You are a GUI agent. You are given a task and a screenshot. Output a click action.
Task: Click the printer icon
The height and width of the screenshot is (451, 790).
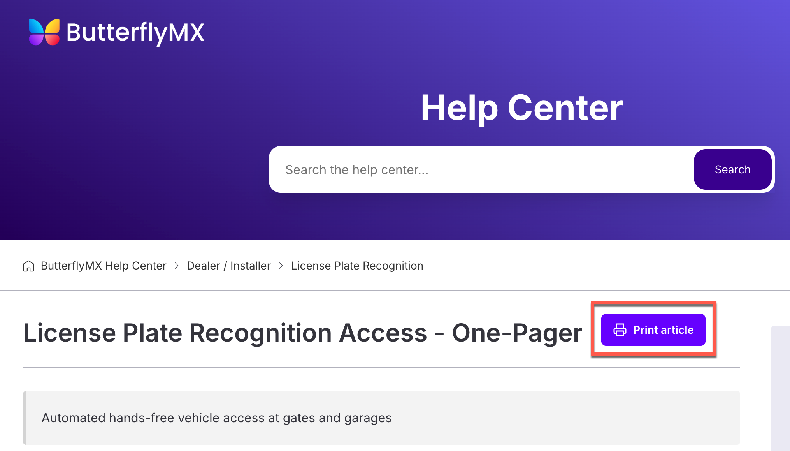click(620, 330)
